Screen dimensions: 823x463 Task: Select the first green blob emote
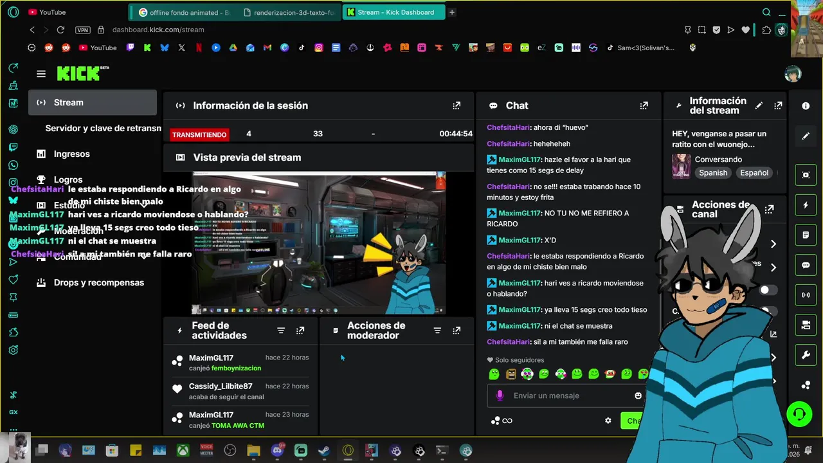(x=494, y=374)
